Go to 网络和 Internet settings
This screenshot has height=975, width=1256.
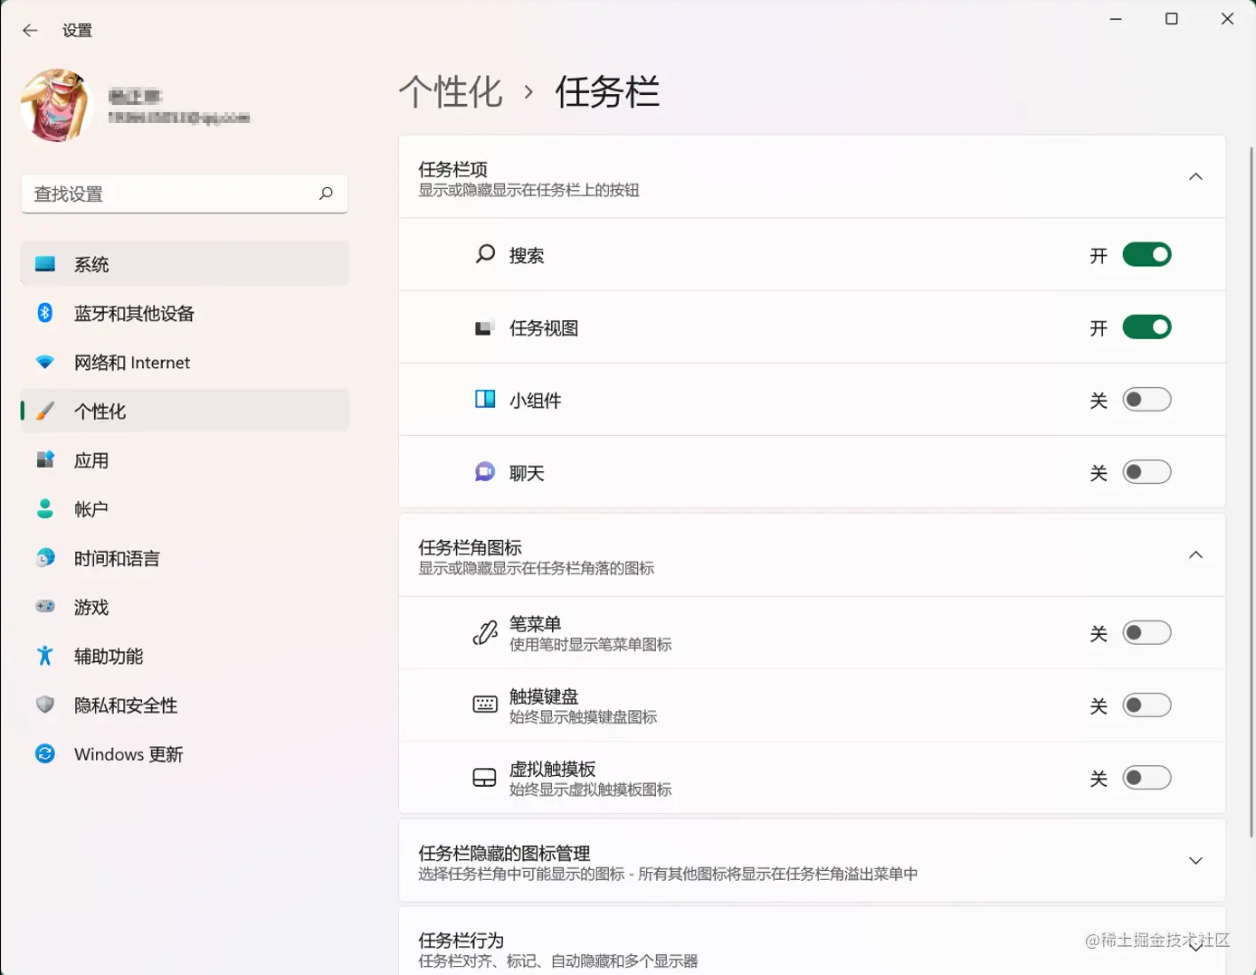(x=185, y=362)
